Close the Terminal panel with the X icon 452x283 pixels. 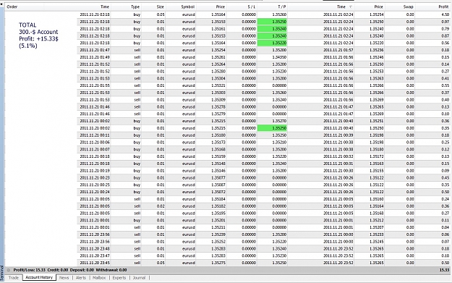point(1,4)
